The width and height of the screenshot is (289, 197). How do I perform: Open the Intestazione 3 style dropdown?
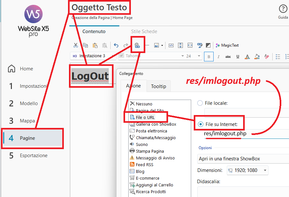click(x=93, y=56)
